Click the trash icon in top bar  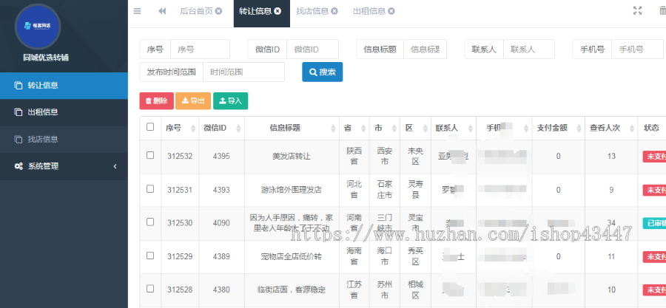(662, 11)
